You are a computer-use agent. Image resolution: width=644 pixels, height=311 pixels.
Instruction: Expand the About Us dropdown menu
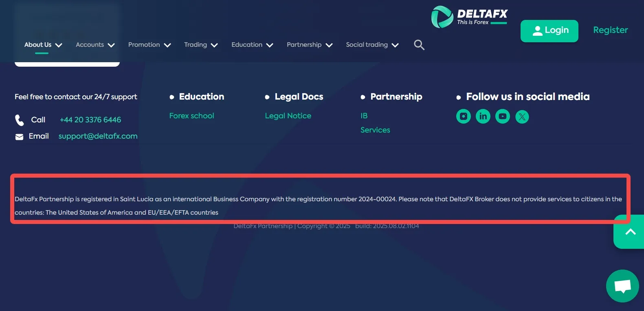[x=43, y=45]
